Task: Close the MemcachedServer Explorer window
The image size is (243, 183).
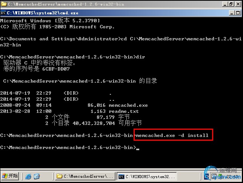Action: [238, 4]
